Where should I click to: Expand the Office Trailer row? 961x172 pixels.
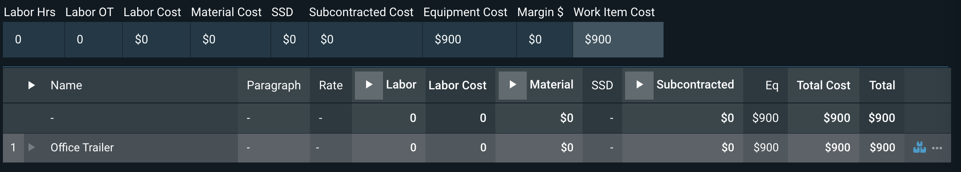[31, 147]
